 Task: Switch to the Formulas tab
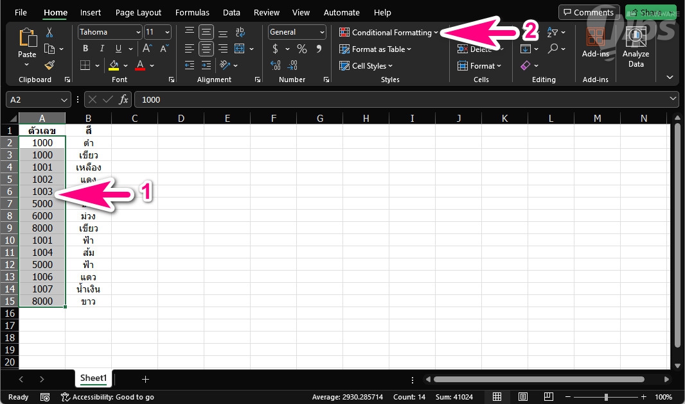point(192,12)
